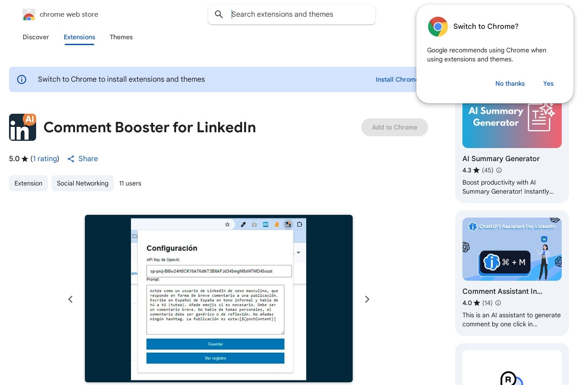Screen dimensions: 578x385
Task: Click Yes in Switch to Chrome popup
Action: 548,83
